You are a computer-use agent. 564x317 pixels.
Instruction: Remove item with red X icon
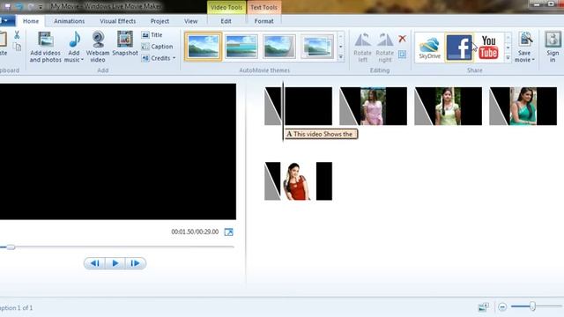tap(402, 39)
